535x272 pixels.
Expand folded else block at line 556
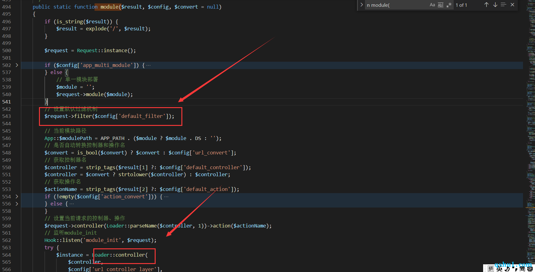pos(17,204)
